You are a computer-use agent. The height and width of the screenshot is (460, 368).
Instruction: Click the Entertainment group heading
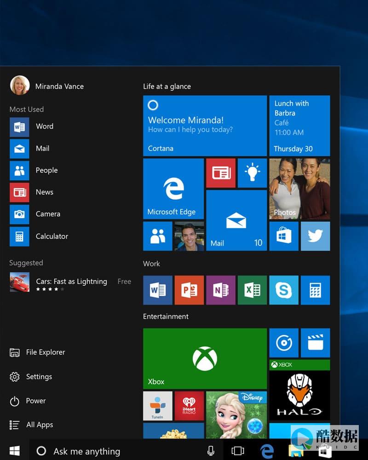coord(166,316)
